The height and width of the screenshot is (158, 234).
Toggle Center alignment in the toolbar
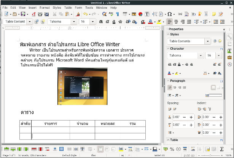176,22
